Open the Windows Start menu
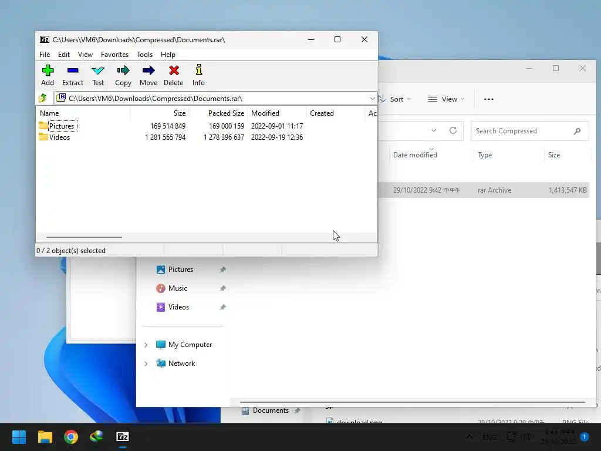601x451 pixels. pos(19,437)
